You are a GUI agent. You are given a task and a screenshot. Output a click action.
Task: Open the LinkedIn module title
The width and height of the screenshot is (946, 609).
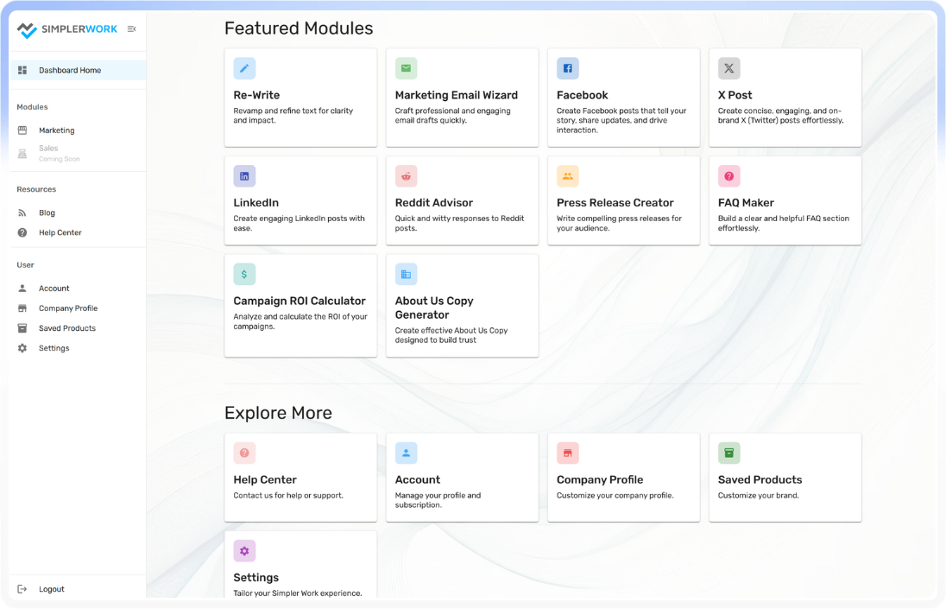point(255,203)
